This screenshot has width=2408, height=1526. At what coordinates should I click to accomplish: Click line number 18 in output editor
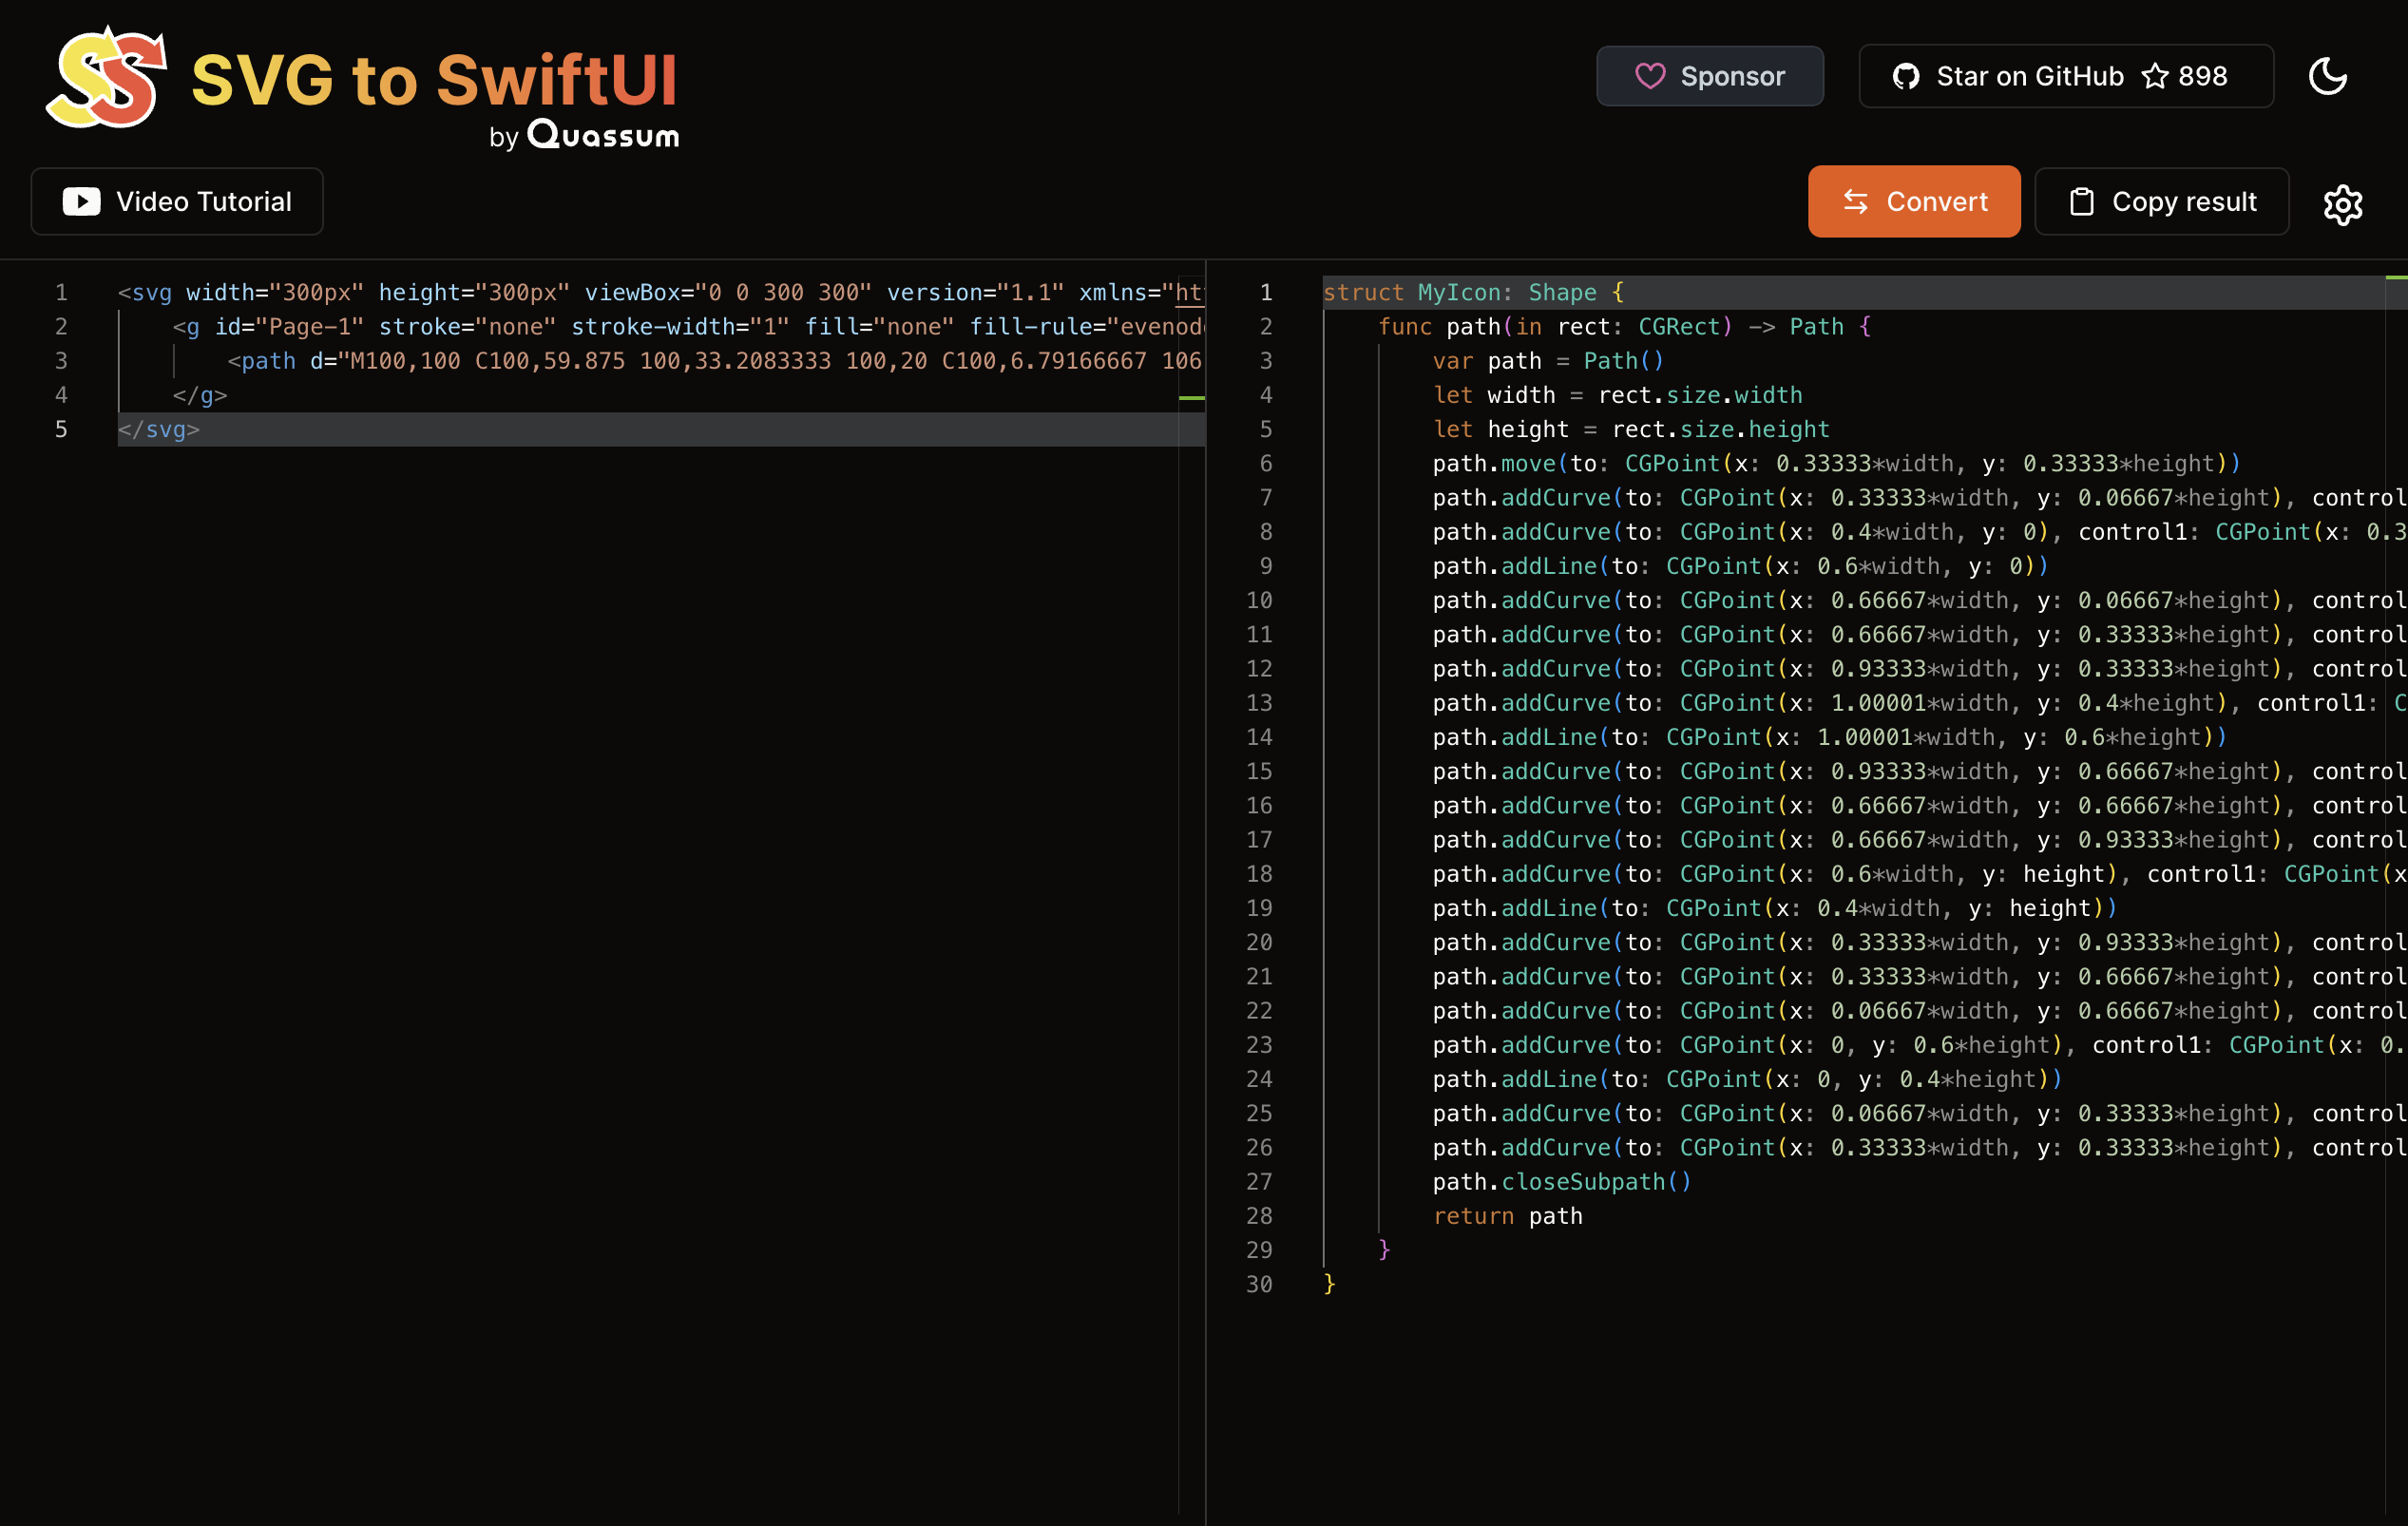pos(1259,874)
